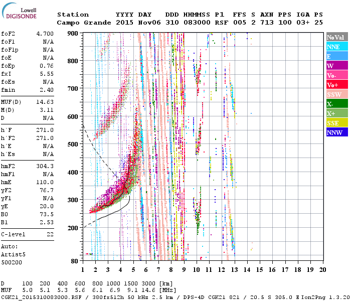Click the Ion2Png 1.3.20 version text
Image resolution: width=351 pixels, height=301 pixels.
click(x=325, y=297)
